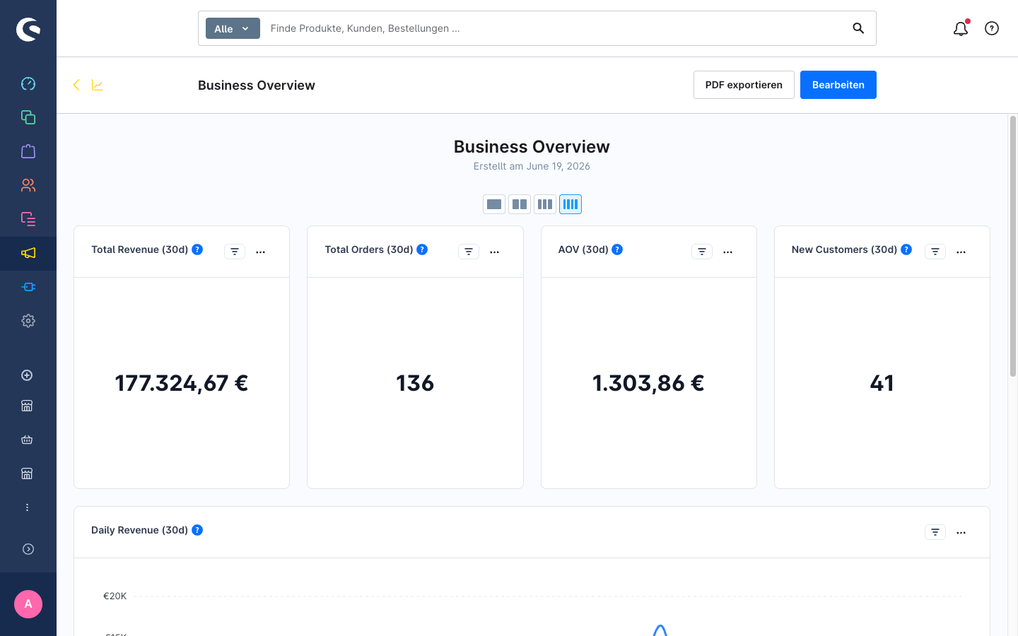Open the New Customers (30d) more options menu
1018x636 pixels.
point(961,252)
